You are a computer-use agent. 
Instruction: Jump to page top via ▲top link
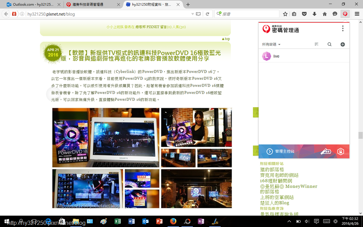click(226, 39)
